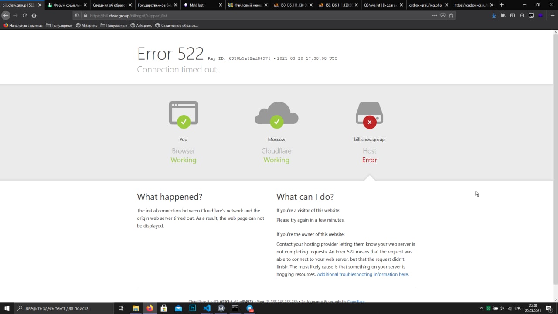The height and width of the screenshot is (314, 558).
Task: Switch to the Сведения об образо tab
Action: click(112, 5)
